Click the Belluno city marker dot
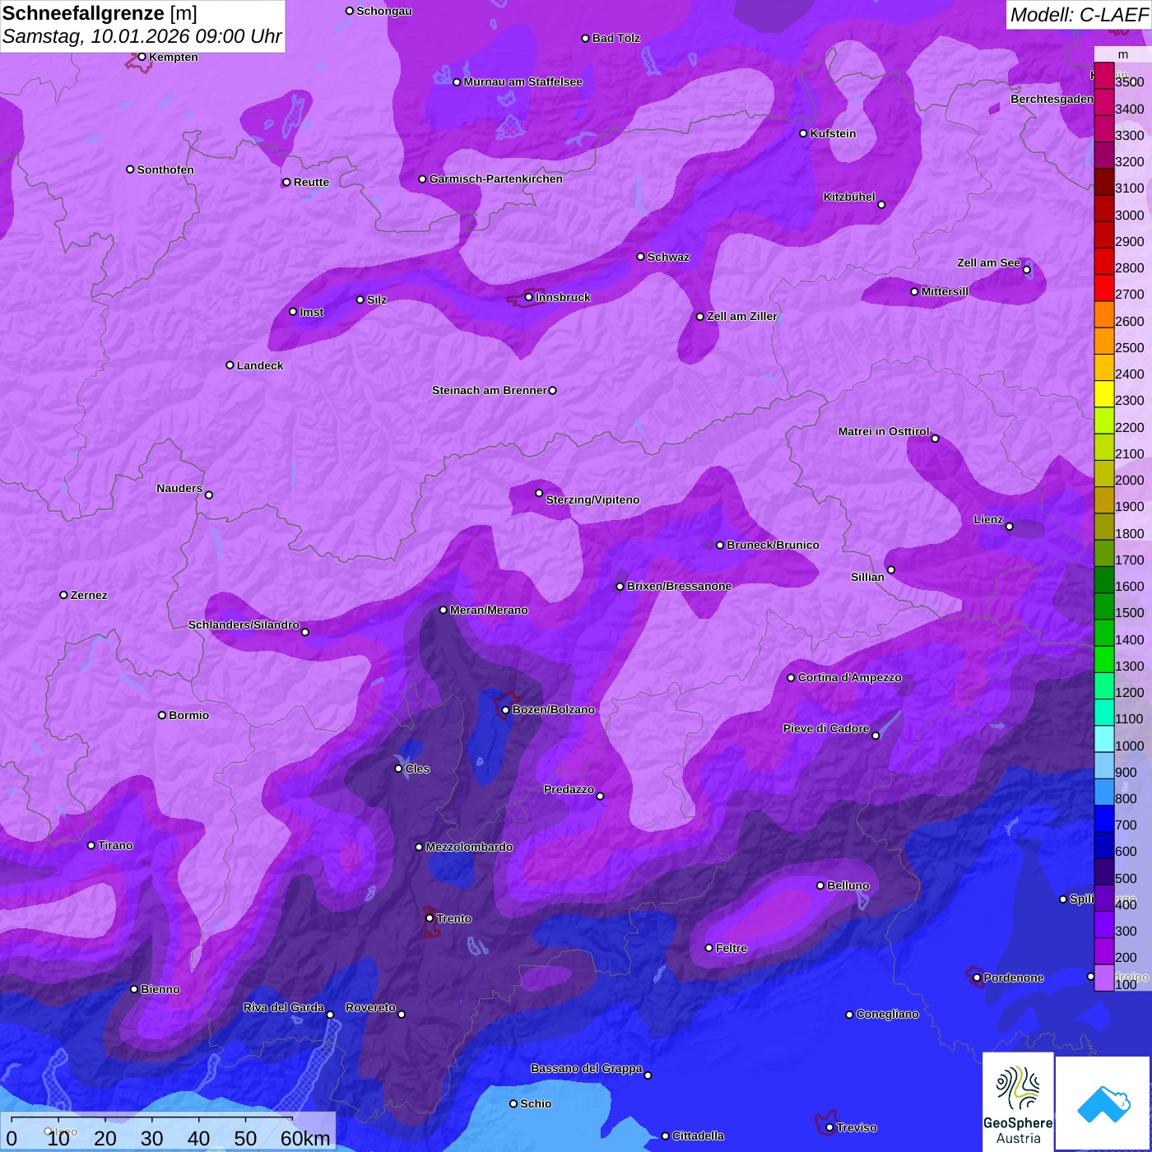 coord(820,885)
